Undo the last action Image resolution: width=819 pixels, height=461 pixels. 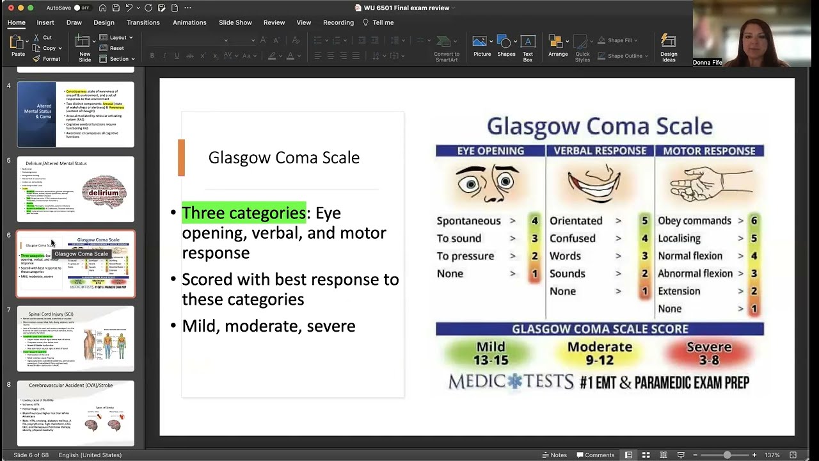coord(129,8)
